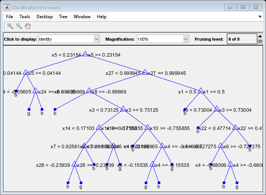Click the x14 < 0.17103 branch node
Screen dimensions: 266x195
99,127
